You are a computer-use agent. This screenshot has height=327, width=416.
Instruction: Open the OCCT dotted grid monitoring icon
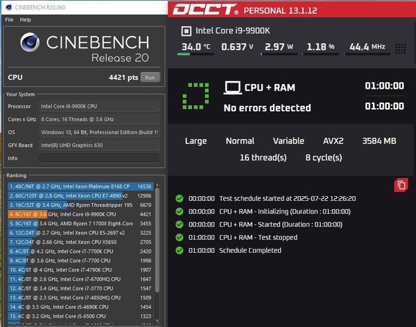point(400,48)
